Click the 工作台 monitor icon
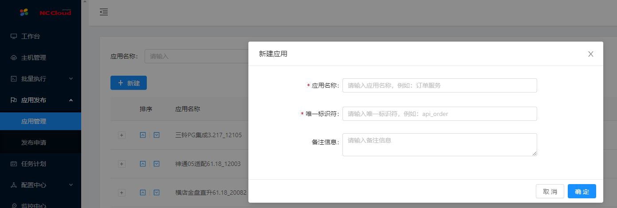This screenshot has height=208, width=617. (x=14, y=36)
